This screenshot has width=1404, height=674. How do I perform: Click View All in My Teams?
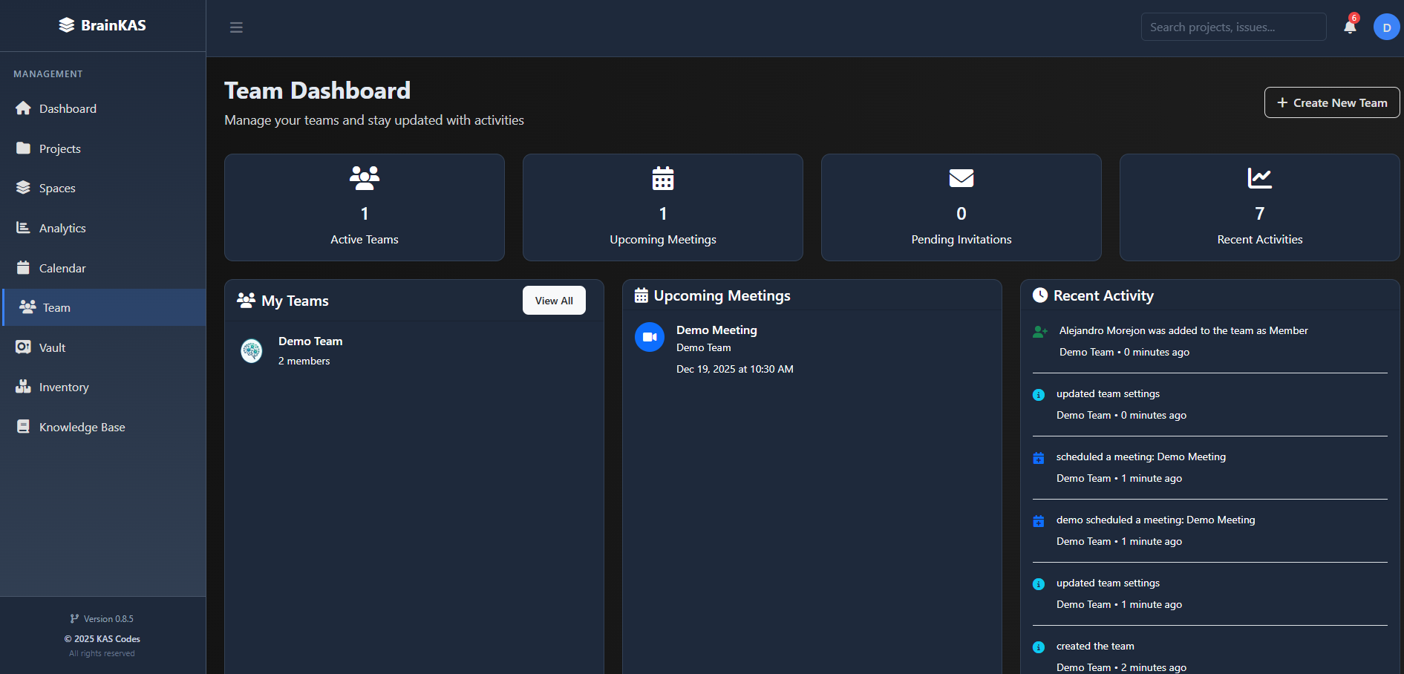(554, 301)
